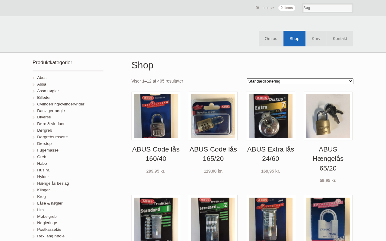Viewport: 386px width, 241px height.
Task: Open the Postkasselås category
Action: (49, 230)
